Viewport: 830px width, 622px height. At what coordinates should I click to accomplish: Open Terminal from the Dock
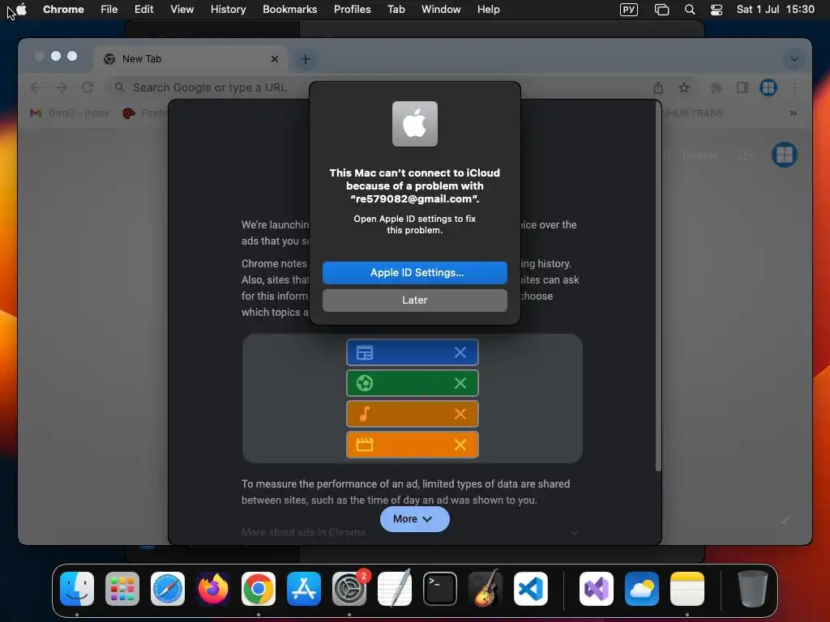440,589
